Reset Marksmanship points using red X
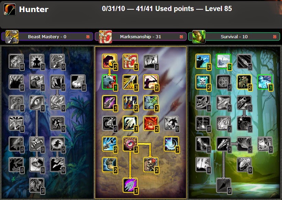This screenshot has height=200, width=282. pos(181,37)
